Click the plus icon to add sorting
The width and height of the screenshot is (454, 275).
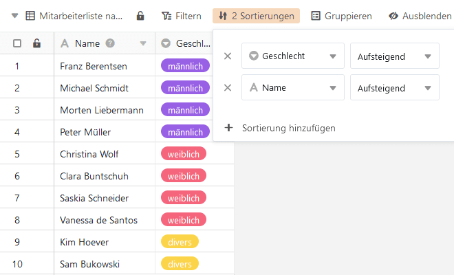tap(229, 128)
